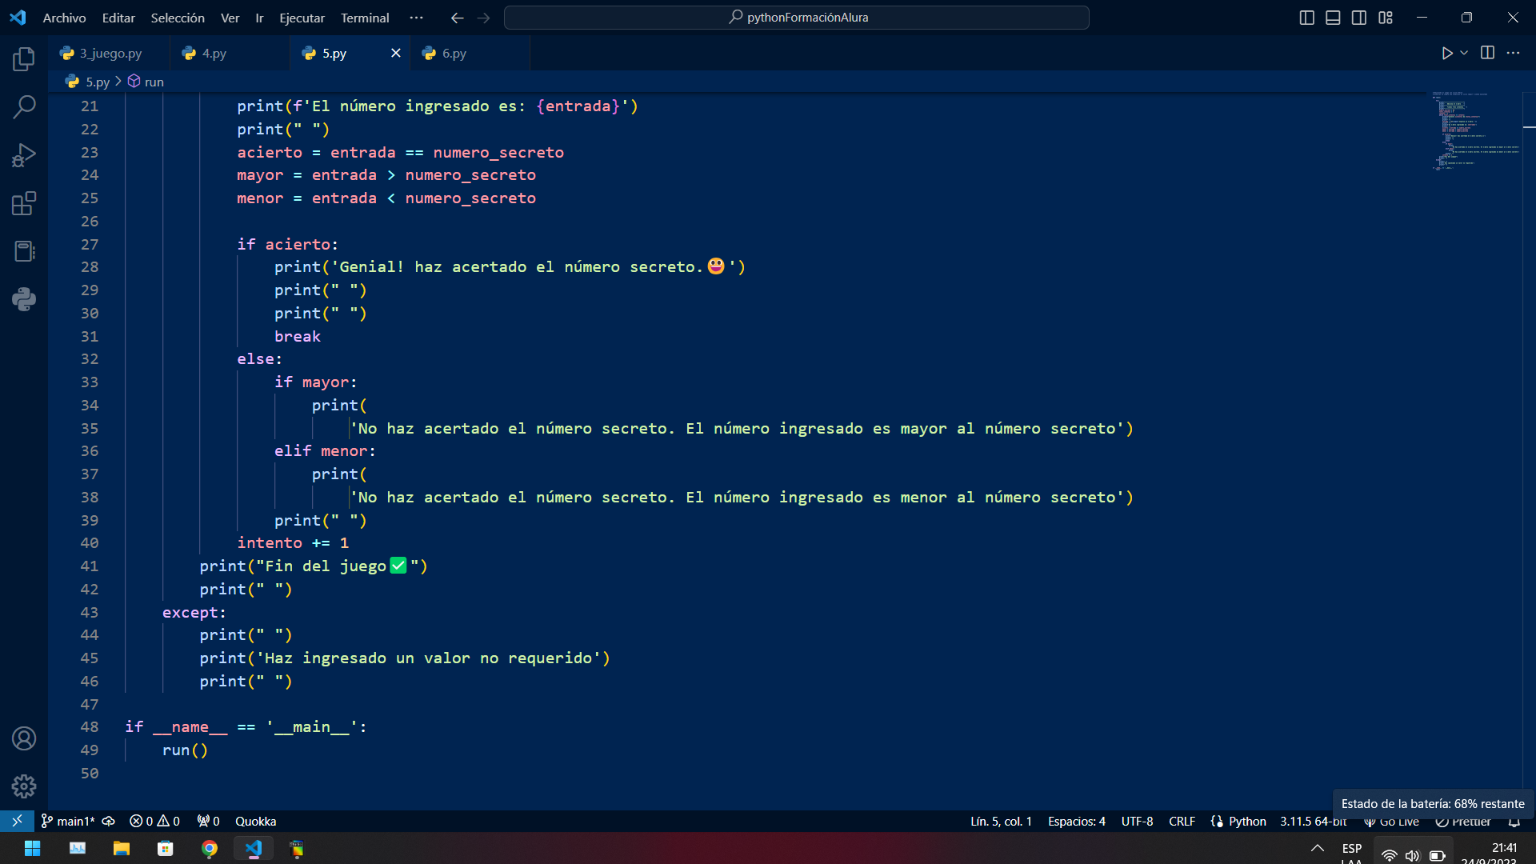Open the Python sidebar view

click(x=24, y=299)
